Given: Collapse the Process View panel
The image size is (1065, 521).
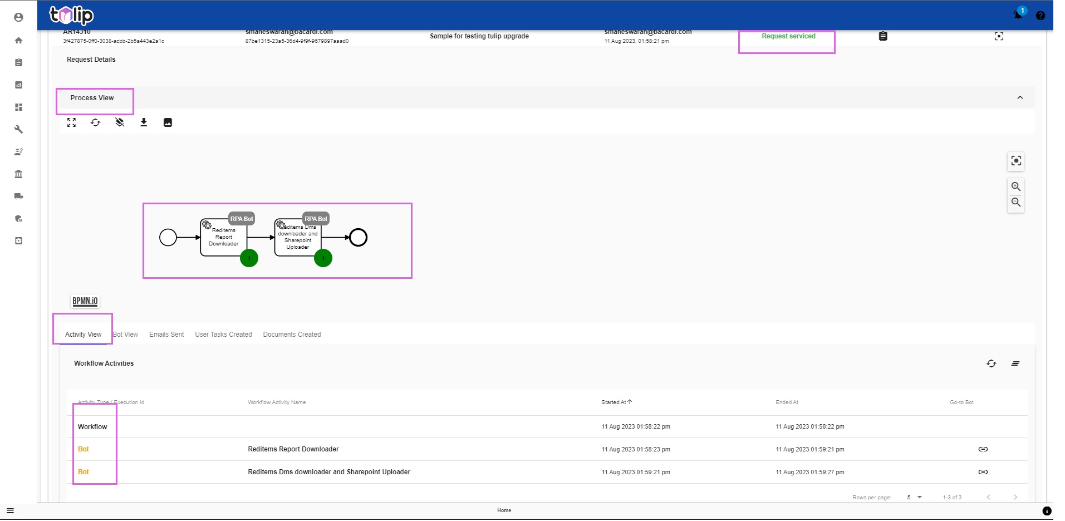Looking at the screenshot, I should coord(1020,97).
